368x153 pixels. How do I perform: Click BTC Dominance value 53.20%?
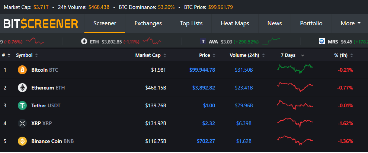tap(166, 7)
